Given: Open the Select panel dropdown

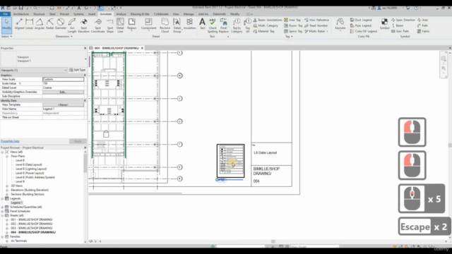Looking at the screenshot, I should click(x=6, y=37).
